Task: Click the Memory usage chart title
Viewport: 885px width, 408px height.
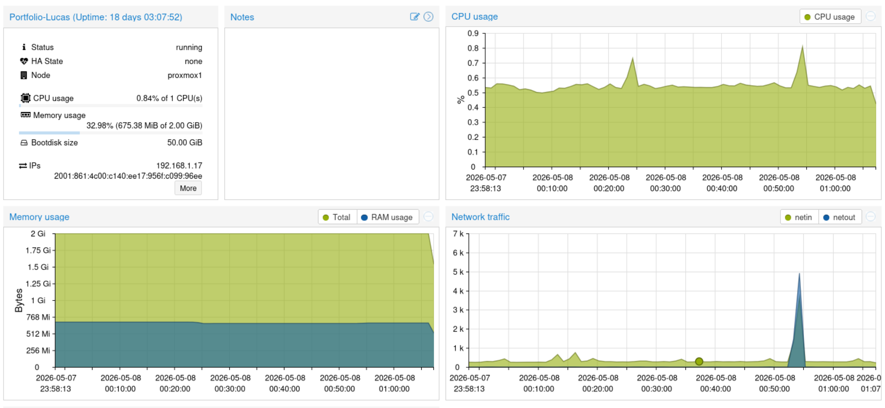Action: coord(39,217)
